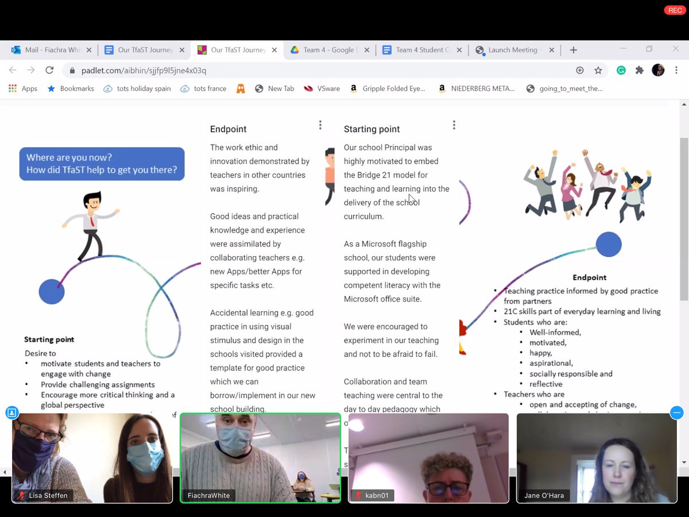Open the Chrome profile avatar
The height and width of the screenshot is (517, 689).
click(x=658, y=70)
